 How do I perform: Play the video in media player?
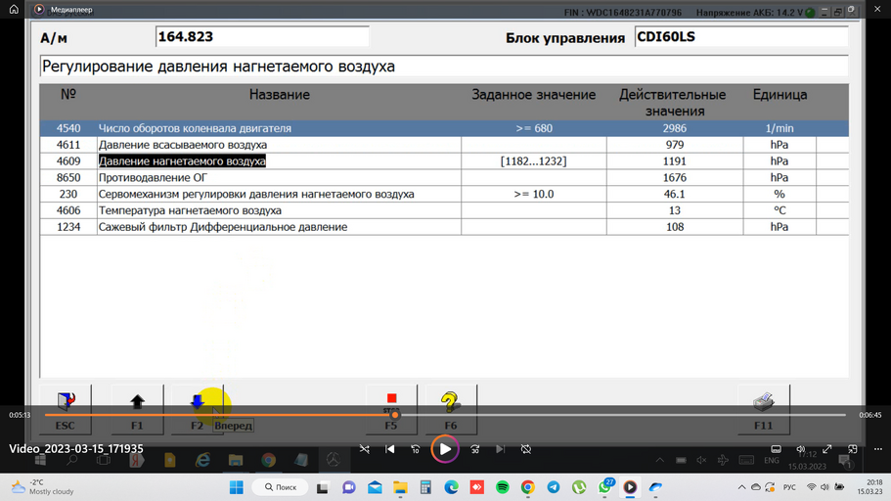445,449
